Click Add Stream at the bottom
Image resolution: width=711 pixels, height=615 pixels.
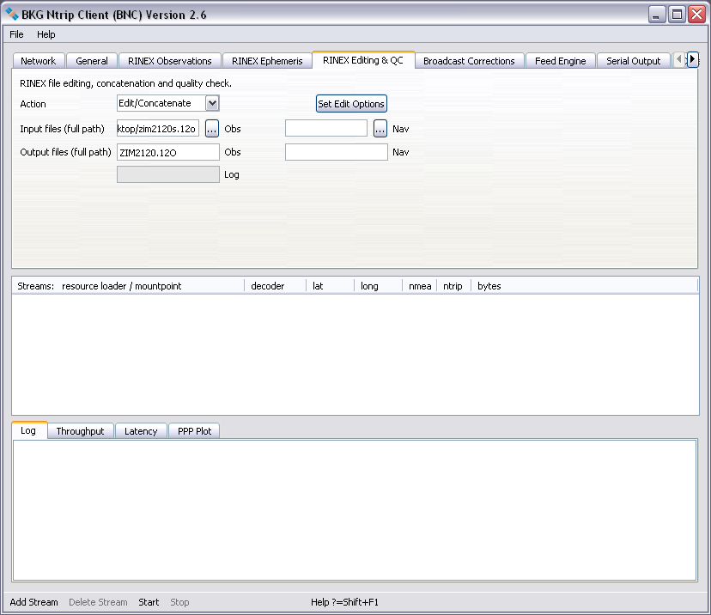(x=33, y=602)
